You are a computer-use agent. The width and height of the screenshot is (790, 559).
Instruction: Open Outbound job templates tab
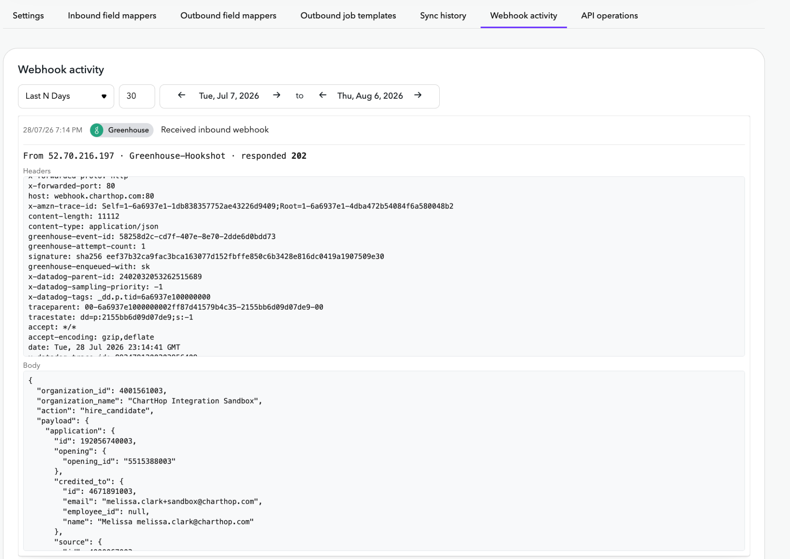[x=348, y=15]
